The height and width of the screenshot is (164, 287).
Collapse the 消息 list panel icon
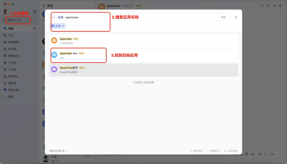coord(44,6)
